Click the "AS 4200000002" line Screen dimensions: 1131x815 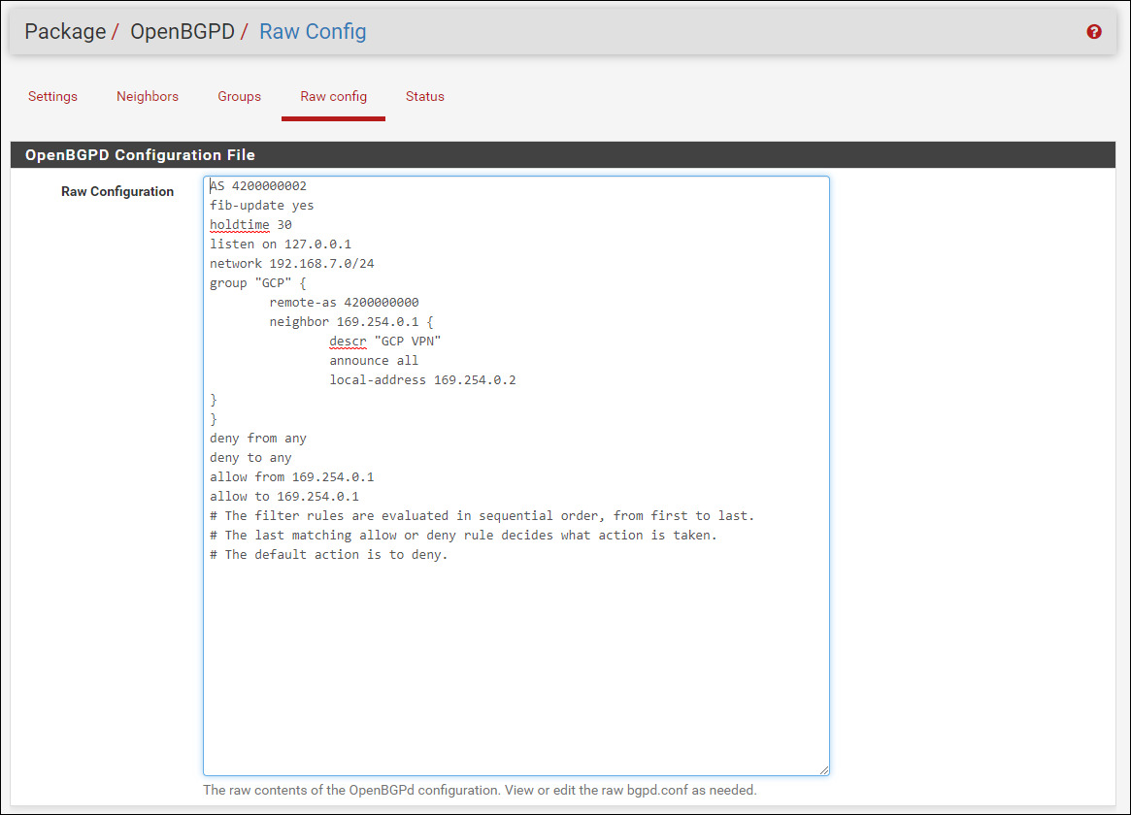coord(258,186)
